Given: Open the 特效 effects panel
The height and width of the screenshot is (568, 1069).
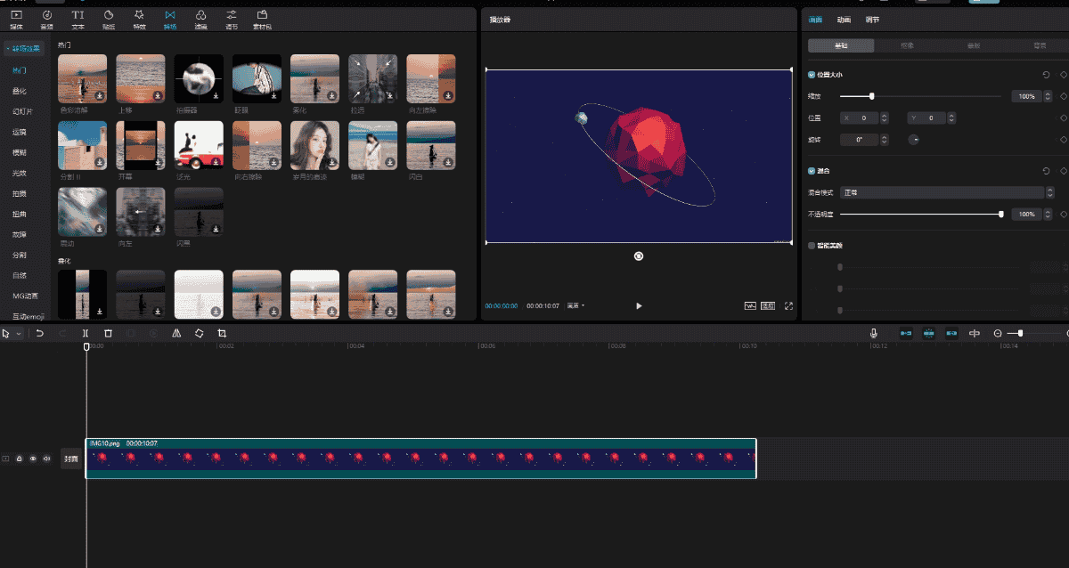Looking at the screenshot, I should point(139,18).
